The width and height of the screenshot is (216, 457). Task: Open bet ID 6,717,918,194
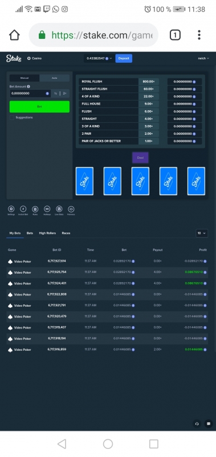(x=56, y=338)
